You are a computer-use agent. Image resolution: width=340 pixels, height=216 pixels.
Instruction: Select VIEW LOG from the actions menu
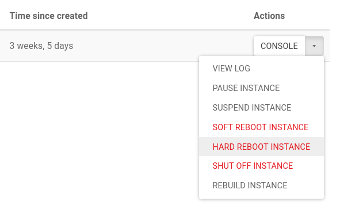(261, 69)
